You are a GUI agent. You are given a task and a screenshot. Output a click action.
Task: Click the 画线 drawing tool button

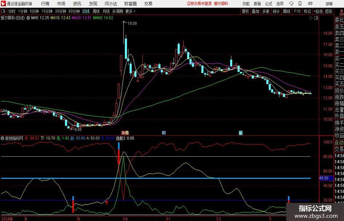pyautogui.click(x=286, y=11)
